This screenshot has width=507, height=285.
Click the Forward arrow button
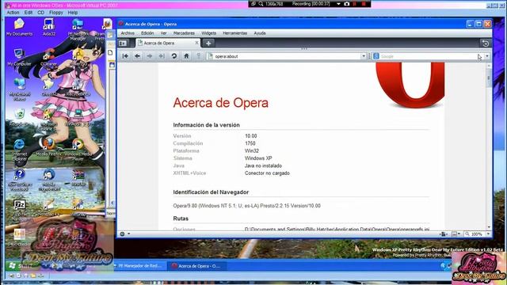pos(150,56)
